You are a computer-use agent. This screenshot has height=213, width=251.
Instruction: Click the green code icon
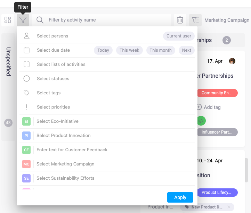click(201, 121)
